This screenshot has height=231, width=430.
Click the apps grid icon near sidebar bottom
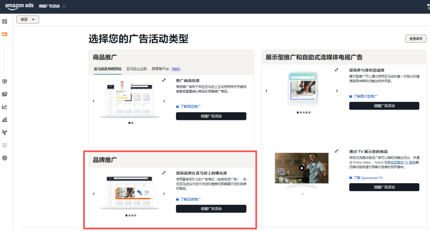click(4, 145)
